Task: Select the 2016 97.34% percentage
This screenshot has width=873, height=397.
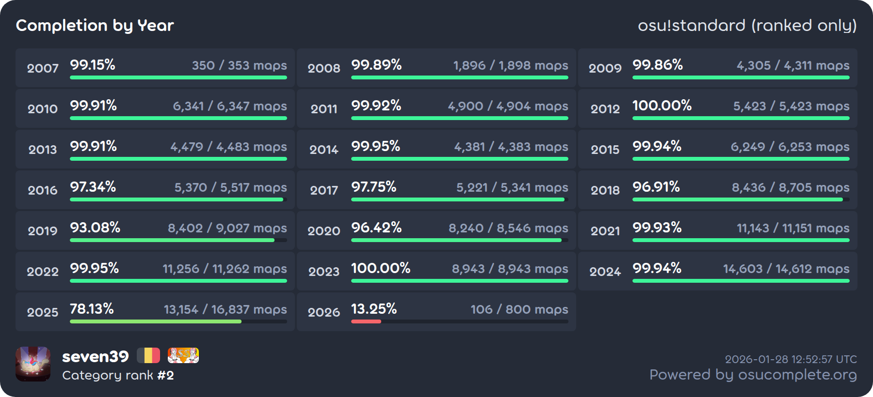Action: (93, 187)
